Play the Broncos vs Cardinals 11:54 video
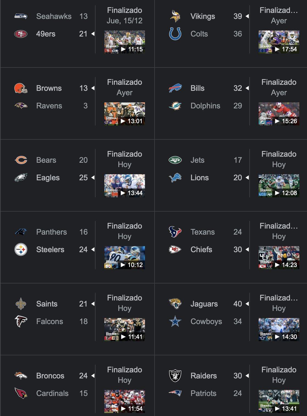 [125, 401]
